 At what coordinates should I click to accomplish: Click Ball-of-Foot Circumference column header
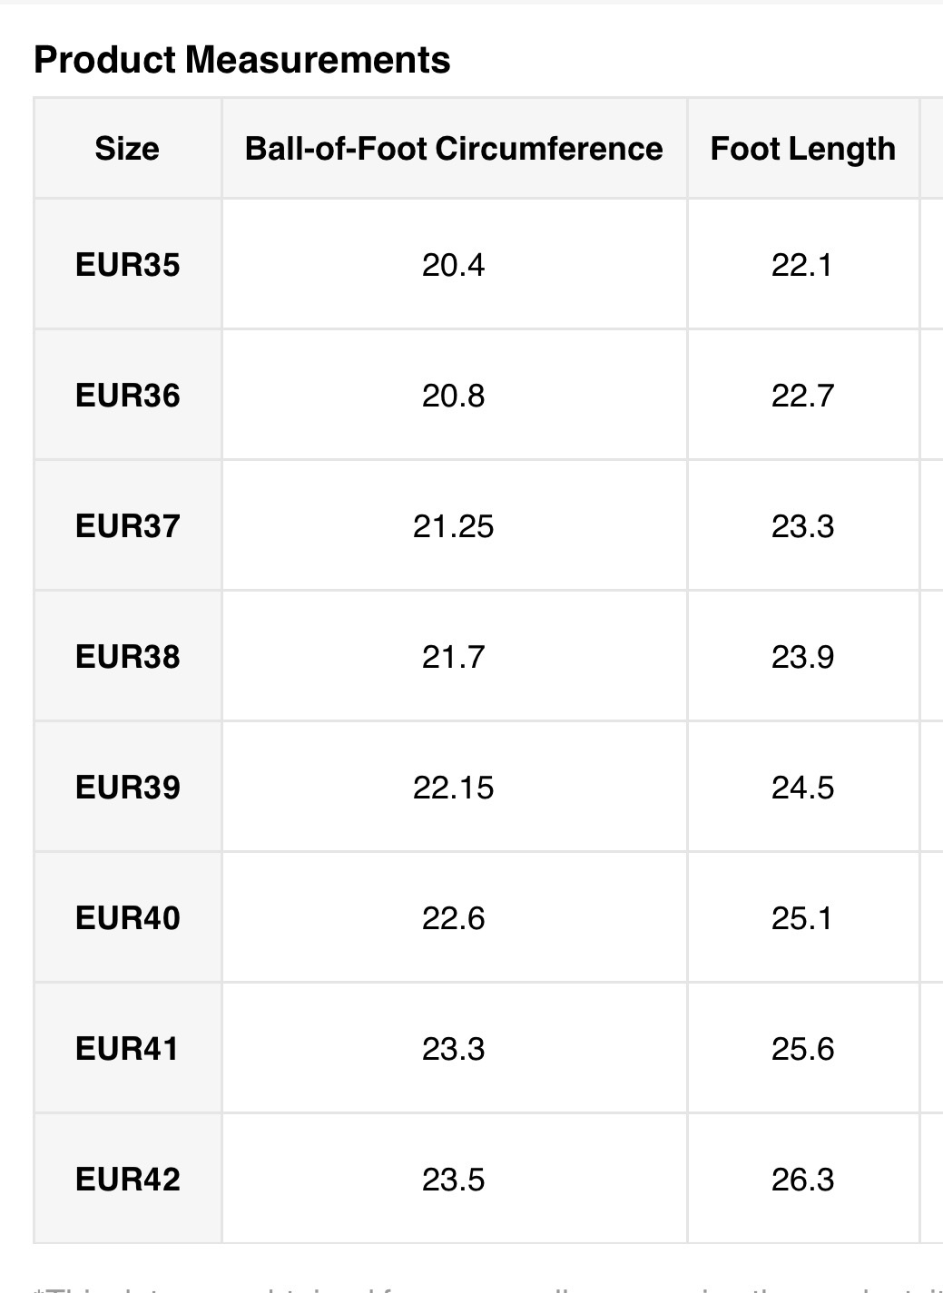point(454,149)
